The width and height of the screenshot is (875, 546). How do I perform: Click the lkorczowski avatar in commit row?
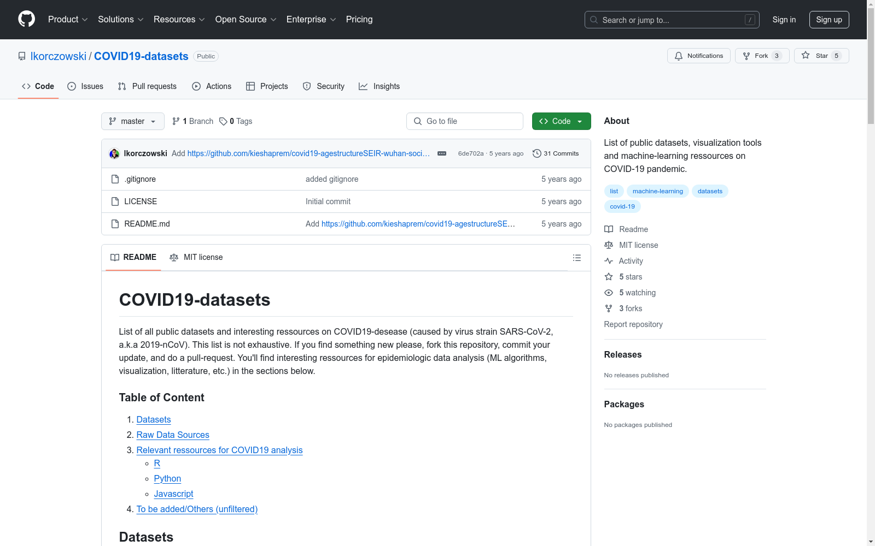[114, 153]
